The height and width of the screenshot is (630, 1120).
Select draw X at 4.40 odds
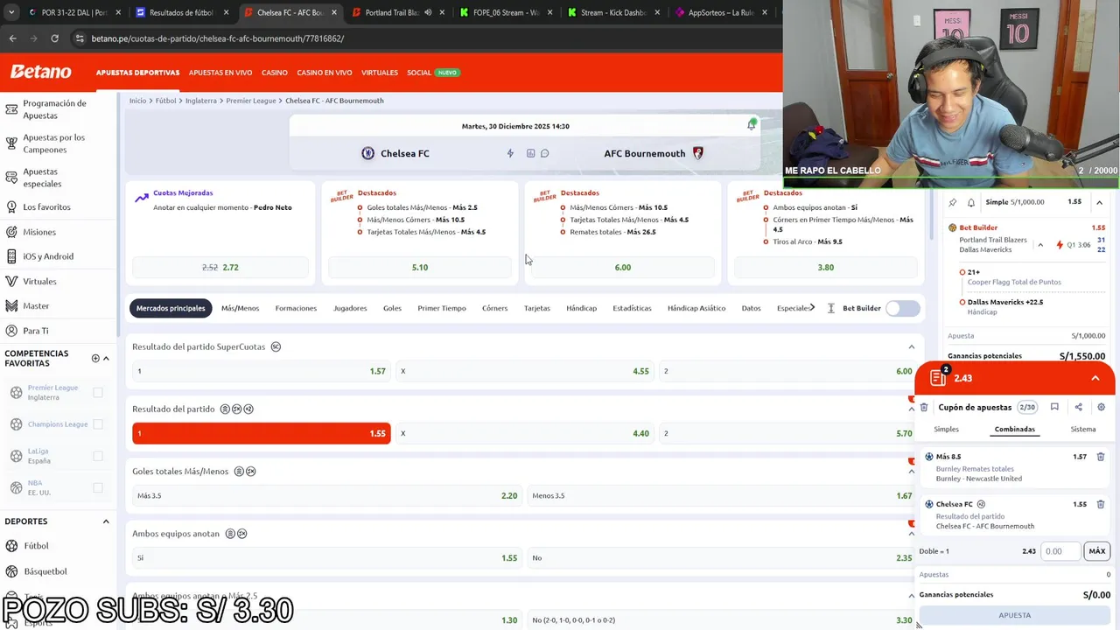tap(525, 433)
